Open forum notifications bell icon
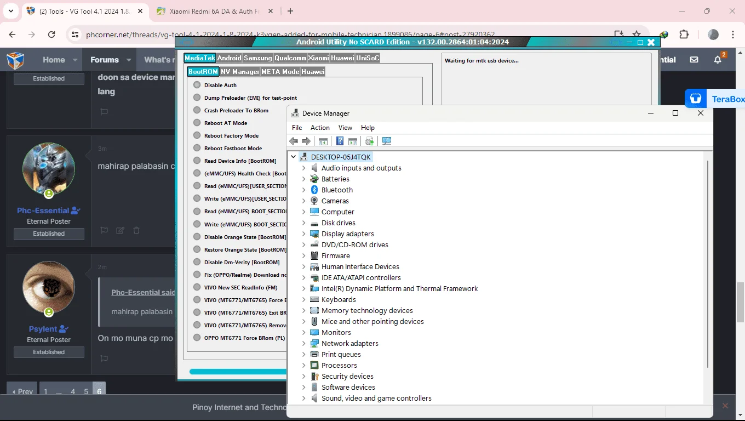The image size is (745, 421). coord(718,60)
